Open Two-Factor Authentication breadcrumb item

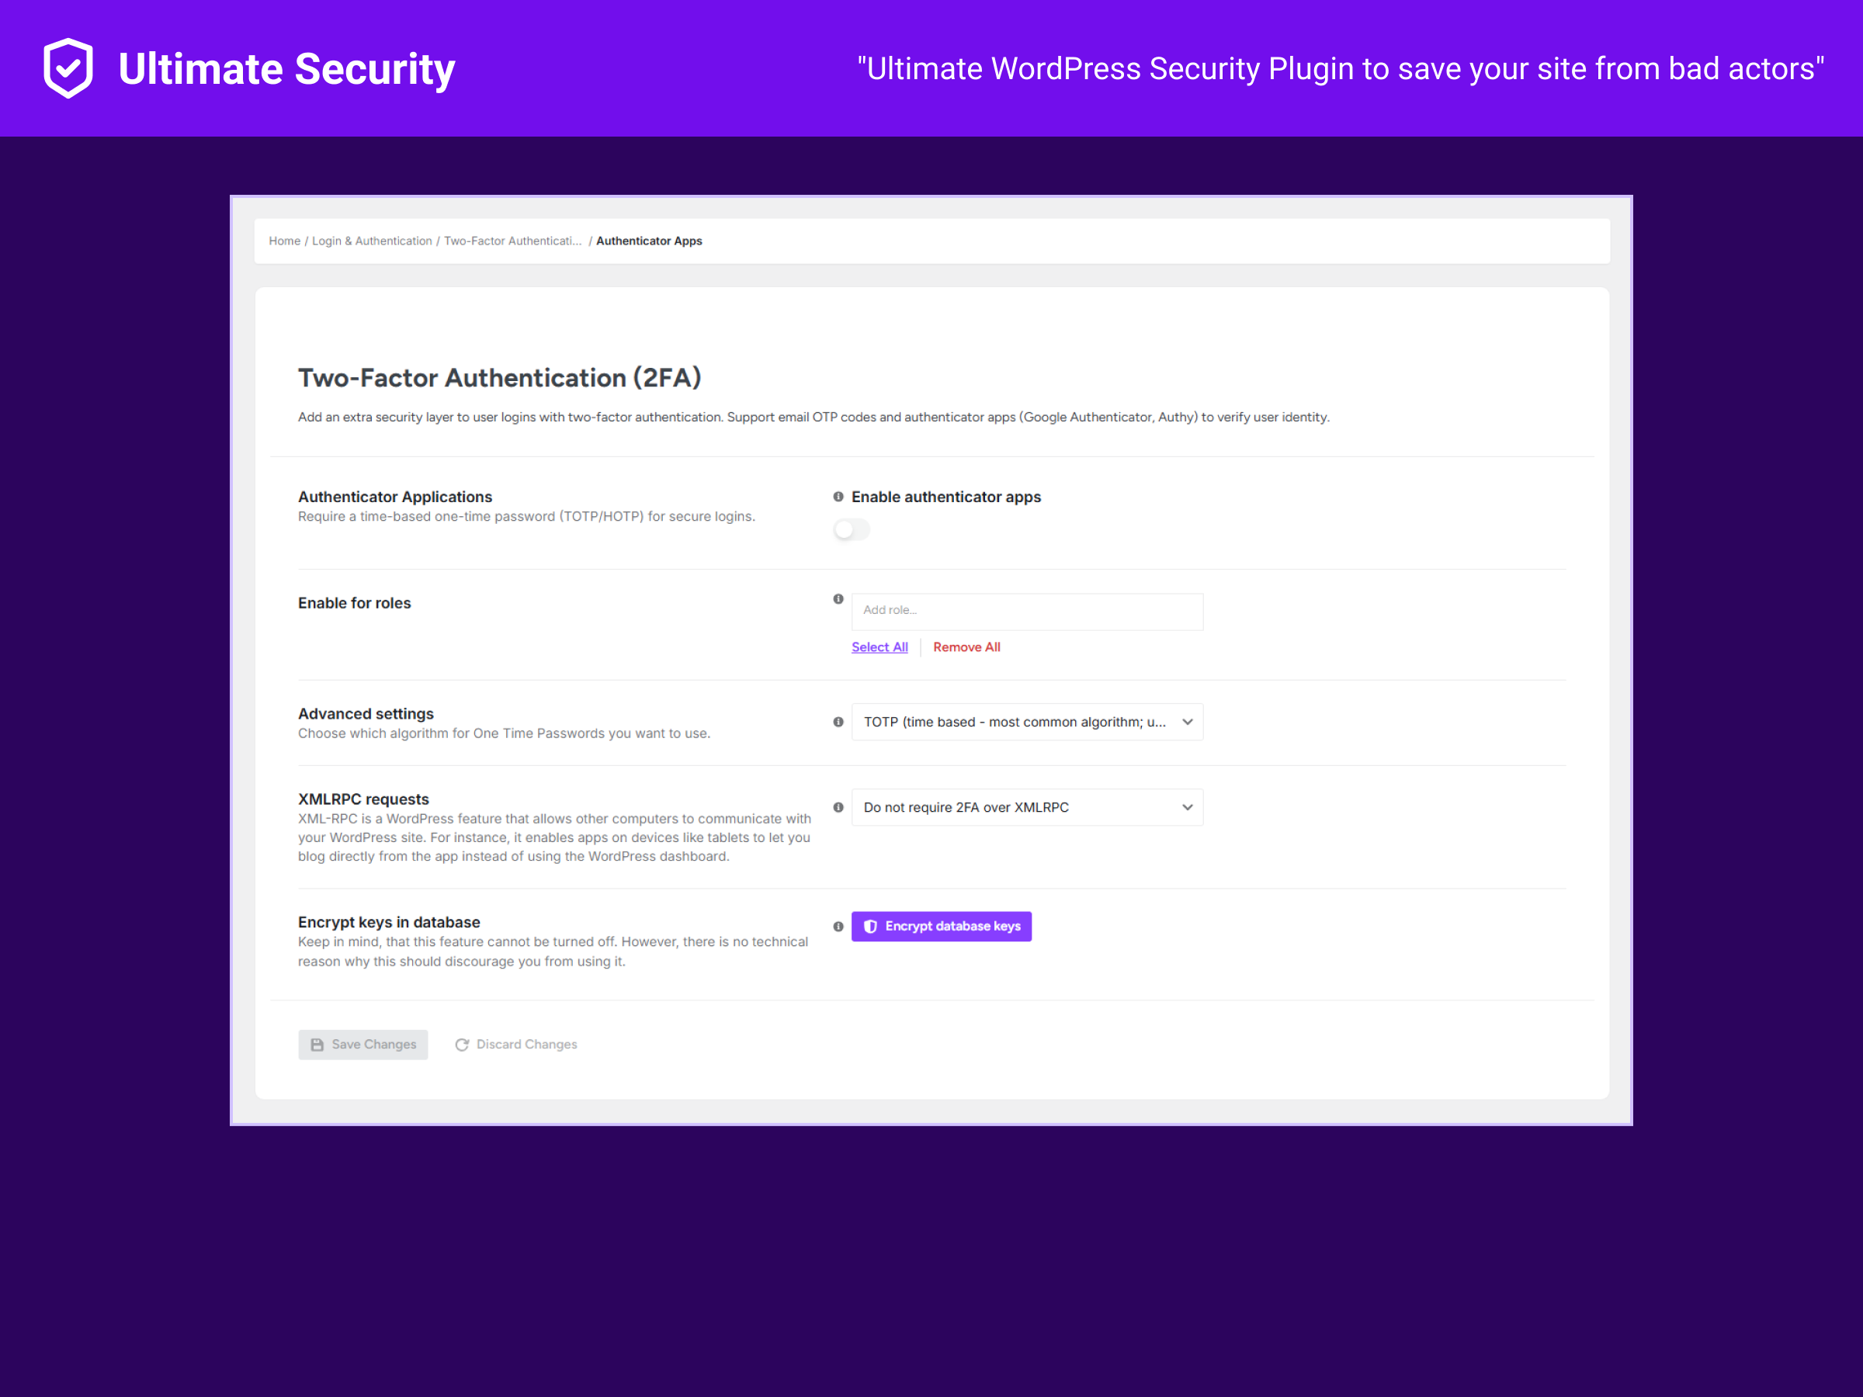(x=512, y=241)
